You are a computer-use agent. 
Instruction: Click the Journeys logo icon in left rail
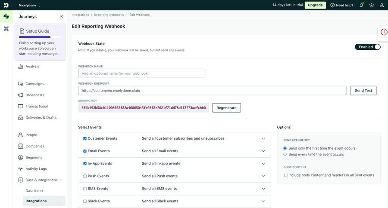(x=6, y=16)
